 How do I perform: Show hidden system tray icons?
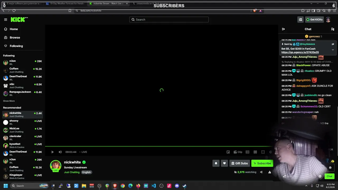tap(306, 186)
